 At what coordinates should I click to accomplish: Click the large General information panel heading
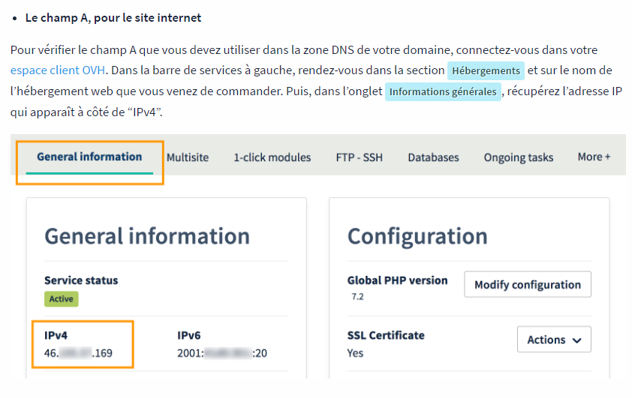click(147, 236)
